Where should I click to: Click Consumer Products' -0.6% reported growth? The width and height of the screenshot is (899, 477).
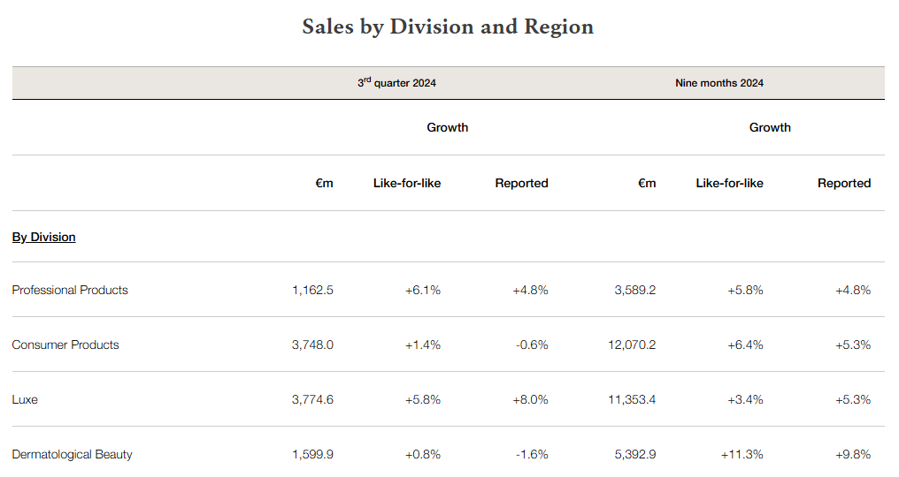click(531, 344)
